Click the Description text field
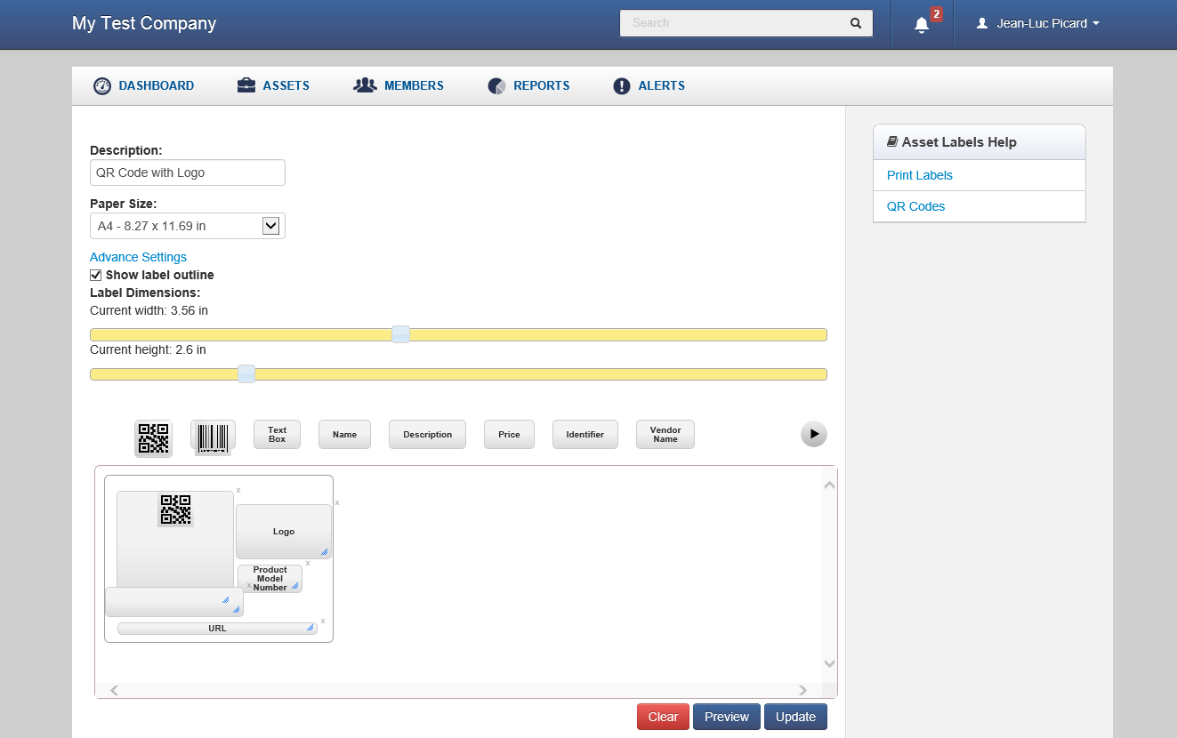The height and width of the screenshot is (738, 1177). tap(188, 172)
